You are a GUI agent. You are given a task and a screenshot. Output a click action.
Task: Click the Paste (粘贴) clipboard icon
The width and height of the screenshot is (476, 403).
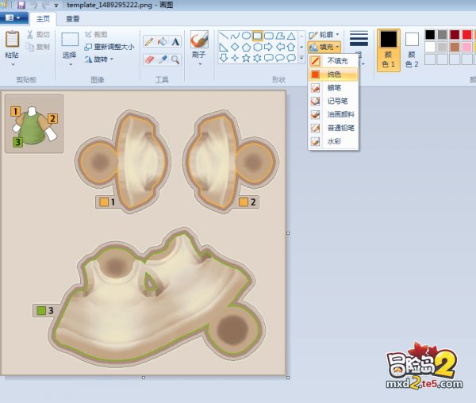pos(12,39)
